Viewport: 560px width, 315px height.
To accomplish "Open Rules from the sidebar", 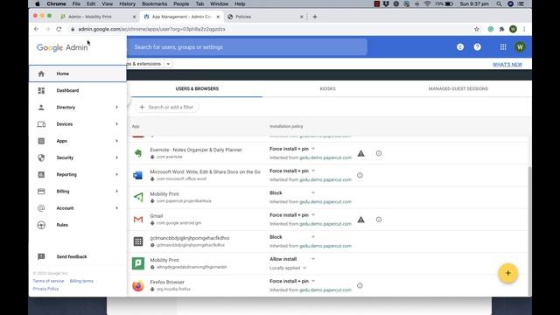I will 62,225.
